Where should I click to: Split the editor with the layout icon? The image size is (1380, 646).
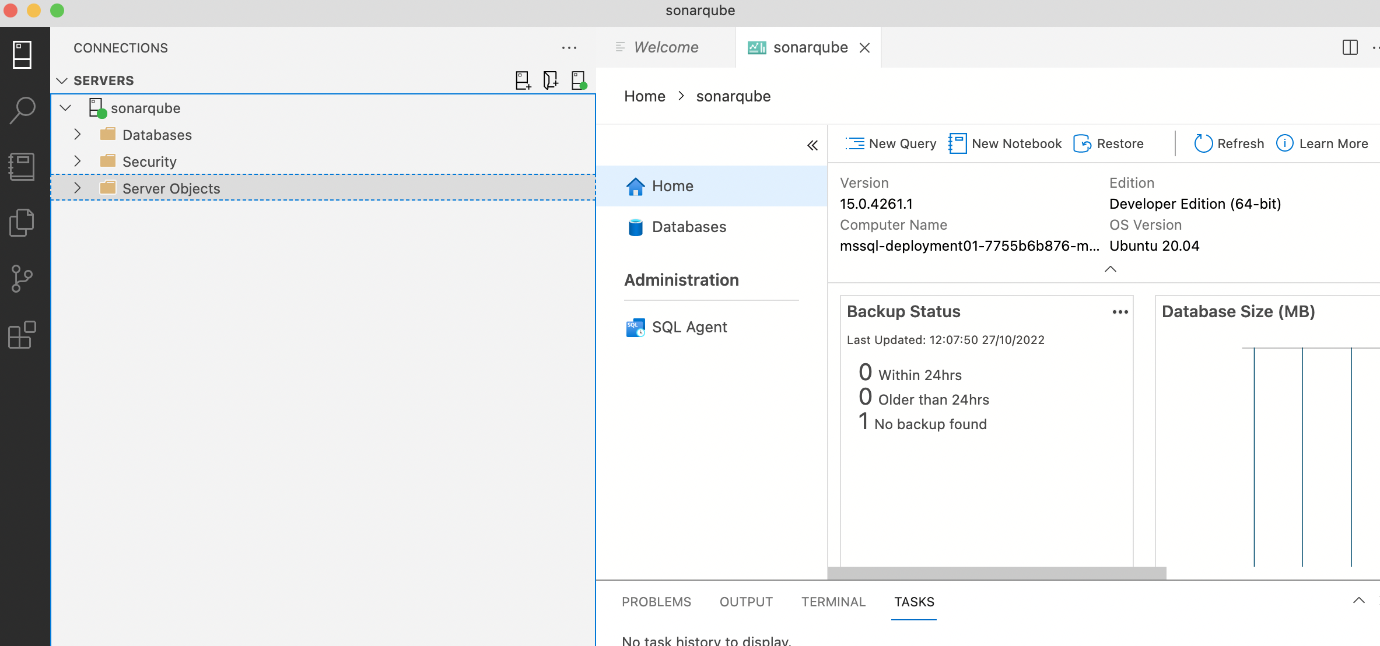pos(1350,47)
